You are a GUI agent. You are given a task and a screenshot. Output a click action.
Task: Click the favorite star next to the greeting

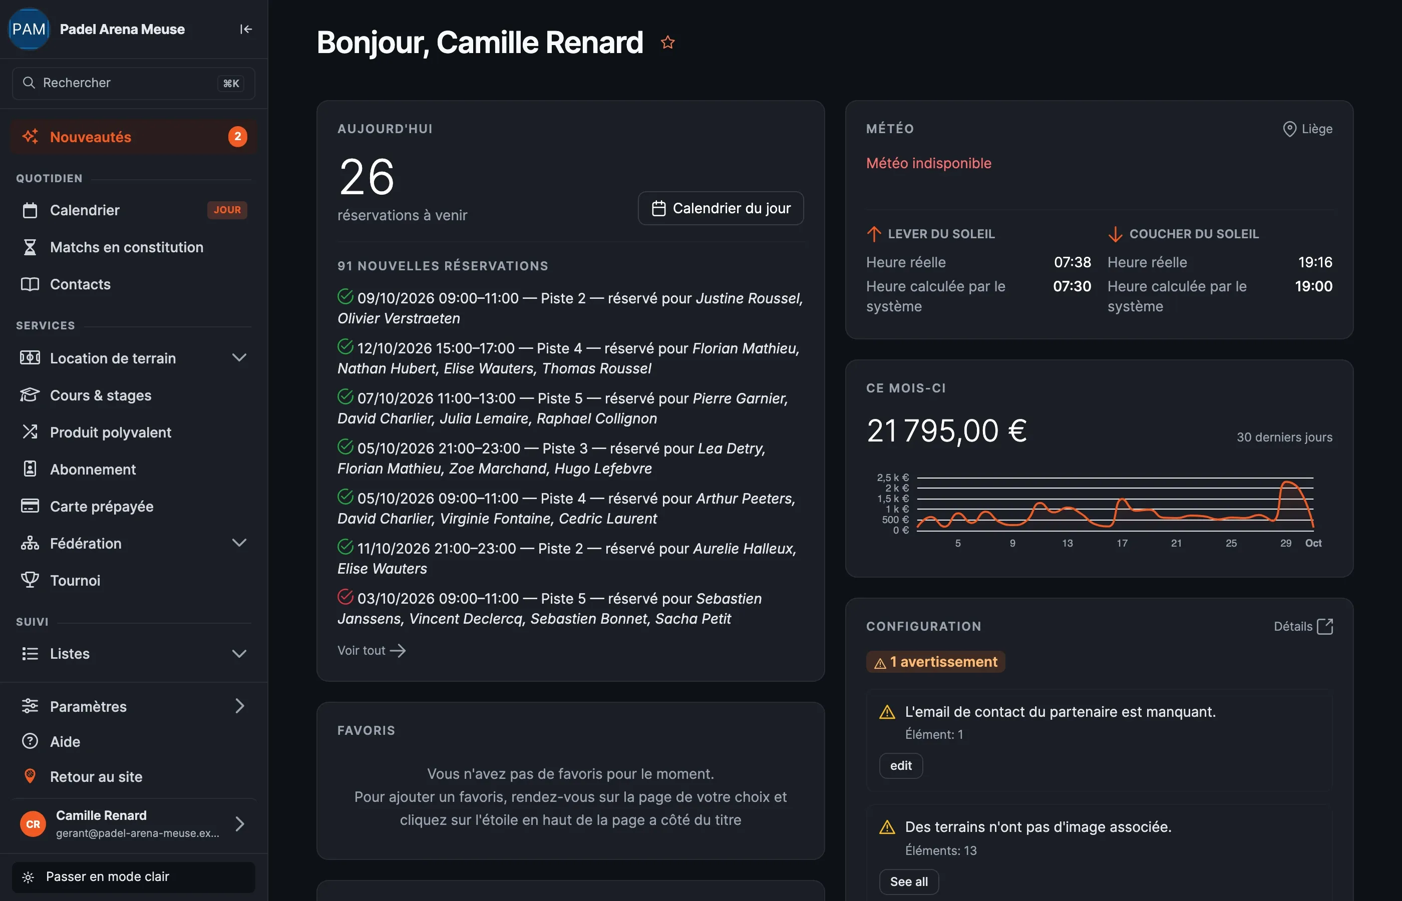click(x=667, y=42)
